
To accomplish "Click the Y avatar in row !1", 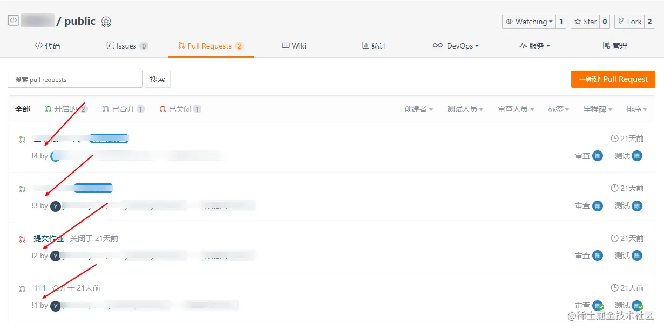I will click(x=56, y=306).
